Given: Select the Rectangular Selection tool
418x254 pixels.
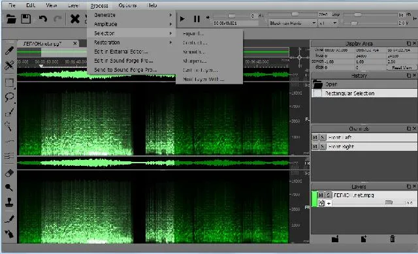Looking at the screenshot, I should point(9,83).
